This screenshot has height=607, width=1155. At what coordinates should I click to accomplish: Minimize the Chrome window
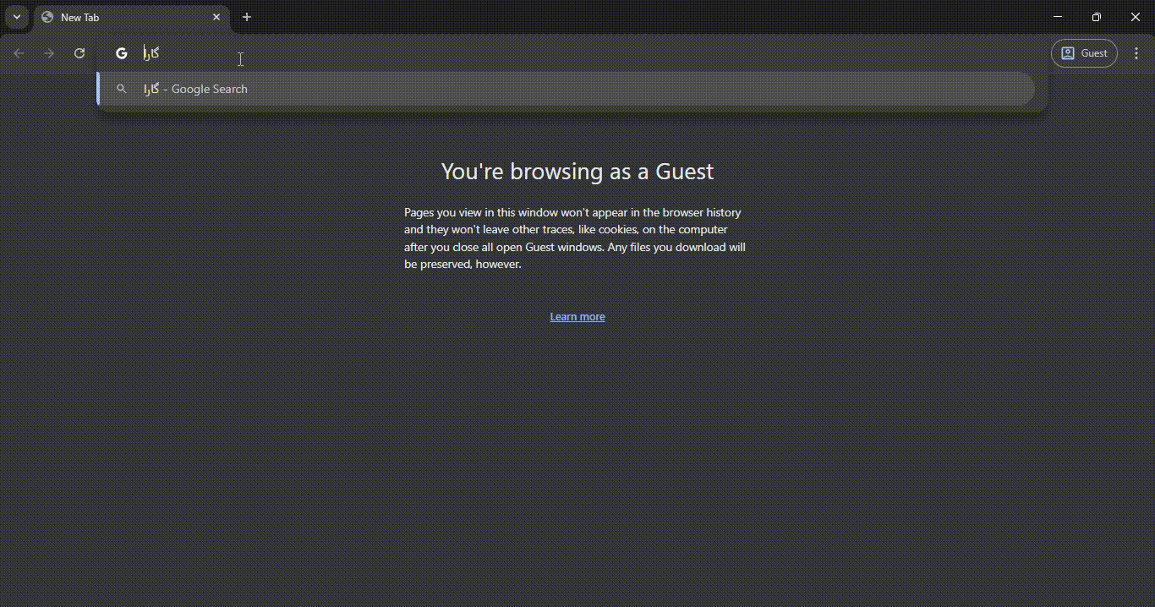click(1058, 17)
